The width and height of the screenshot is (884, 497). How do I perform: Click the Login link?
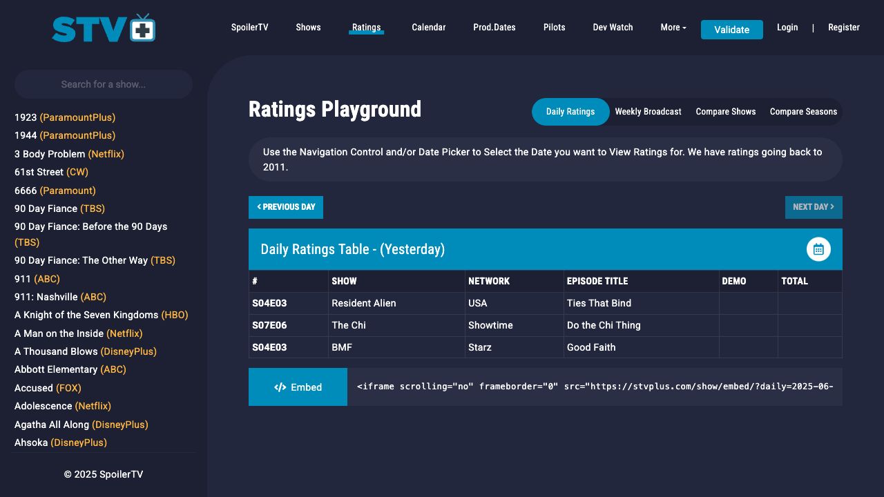click(787, 28)
